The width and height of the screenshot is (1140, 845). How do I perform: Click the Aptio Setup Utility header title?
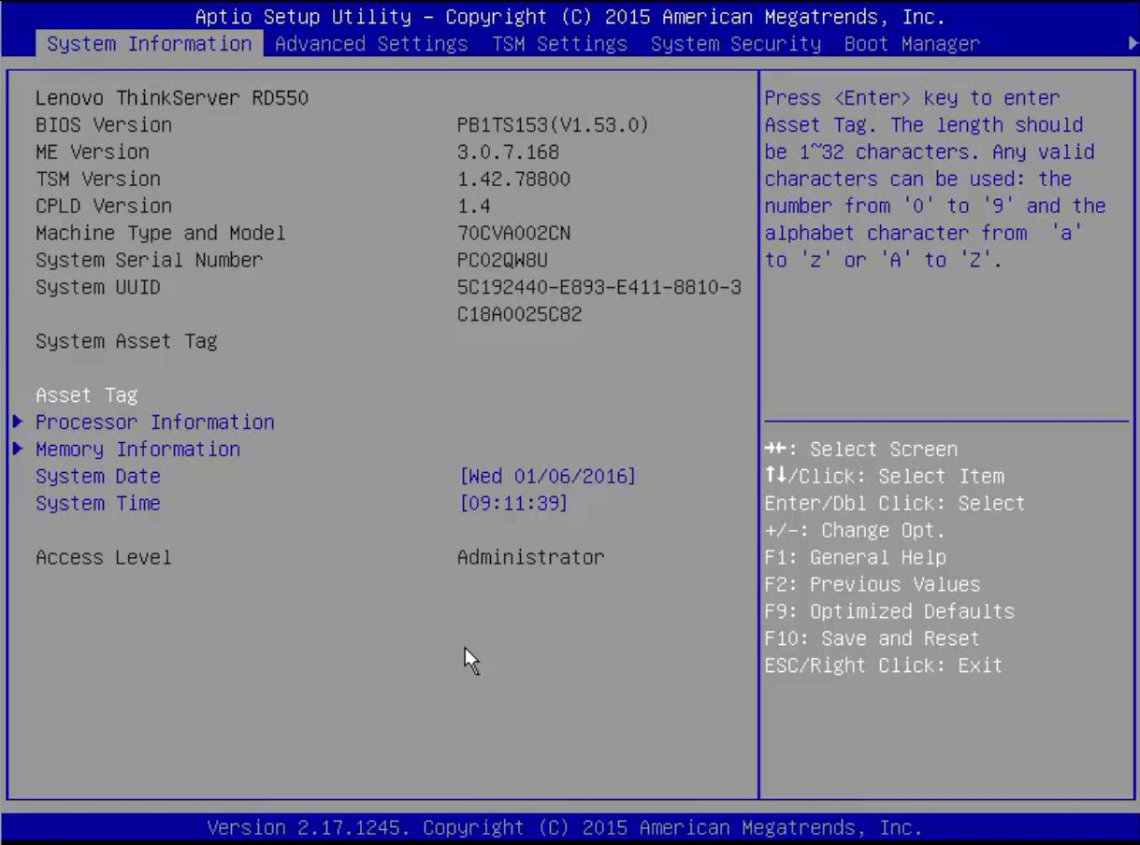coord(570,17)
